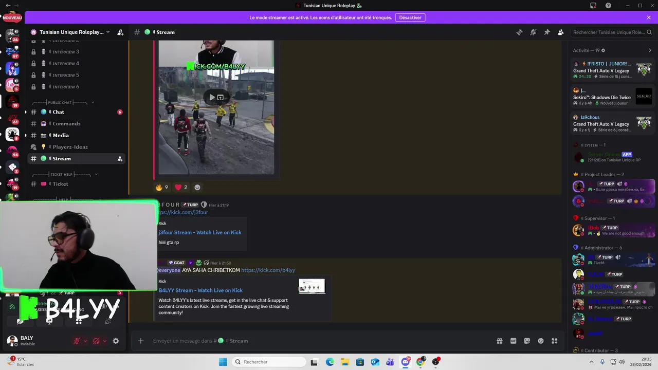Open the Sekiro: Shadows Die Twice activity card
Viewport: 658px width, 370px height.
613,96
